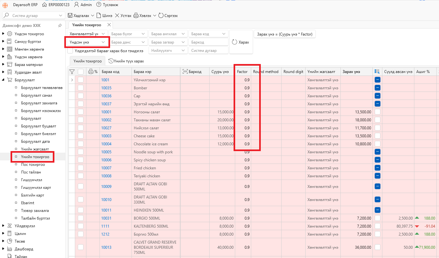The image size is (439, 258).
Task: Click the blue minus icon for Cap row
Action: coord(377,96)
